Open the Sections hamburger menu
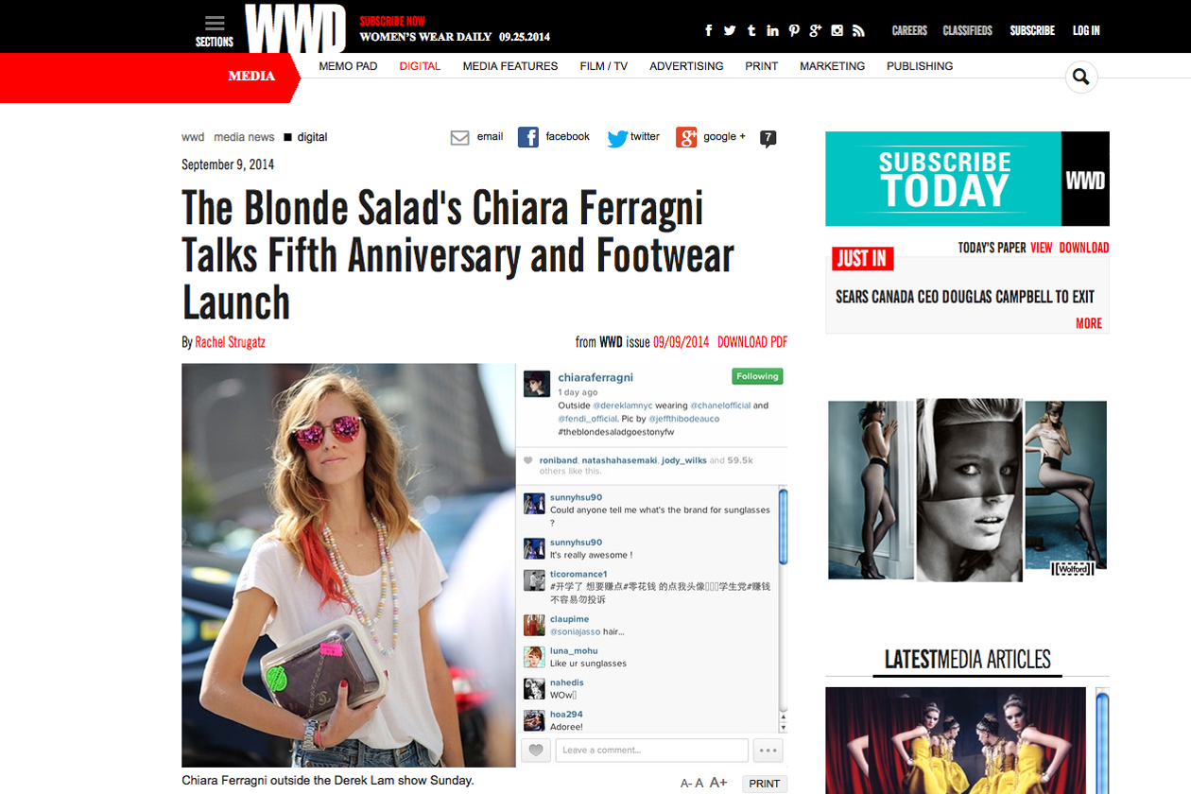 point(215,30)
